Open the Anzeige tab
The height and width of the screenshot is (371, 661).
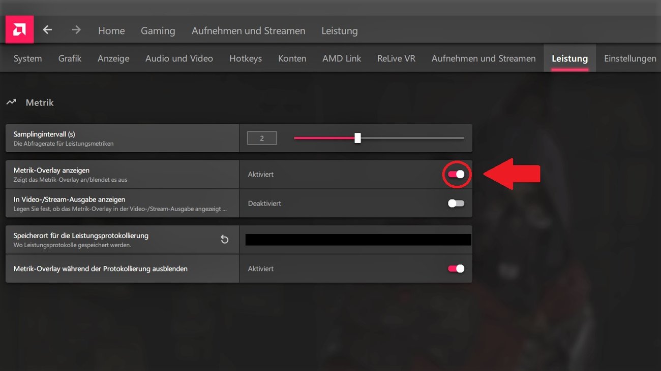click(113, 58)
